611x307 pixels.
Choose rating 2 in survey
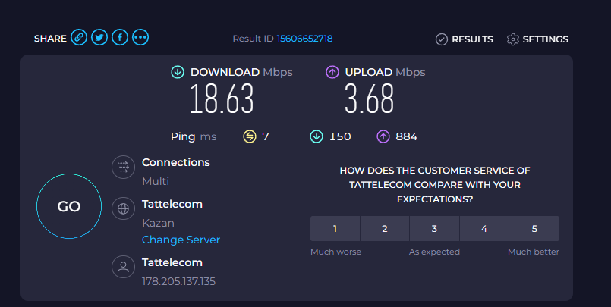pos(385,228)
